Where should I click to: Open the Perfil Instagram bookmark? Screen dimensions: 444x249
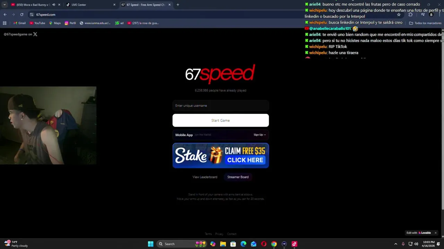tap(70, 23)
